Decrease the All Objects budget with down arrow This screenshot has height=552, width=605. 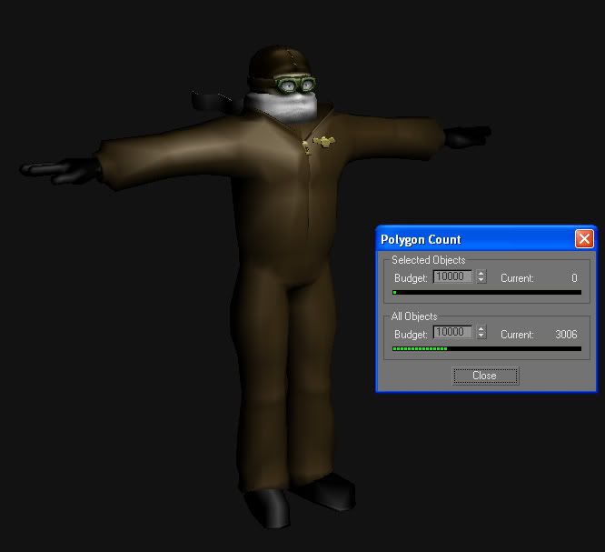[481, 336]
